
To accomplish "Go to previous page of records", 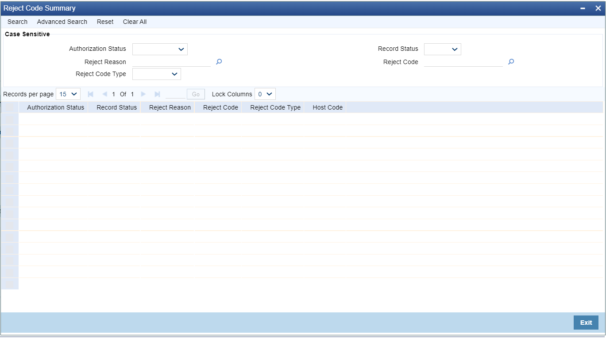I will coord(104,94).
